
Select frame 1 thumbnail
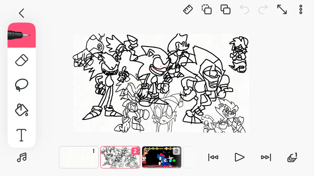79,157
